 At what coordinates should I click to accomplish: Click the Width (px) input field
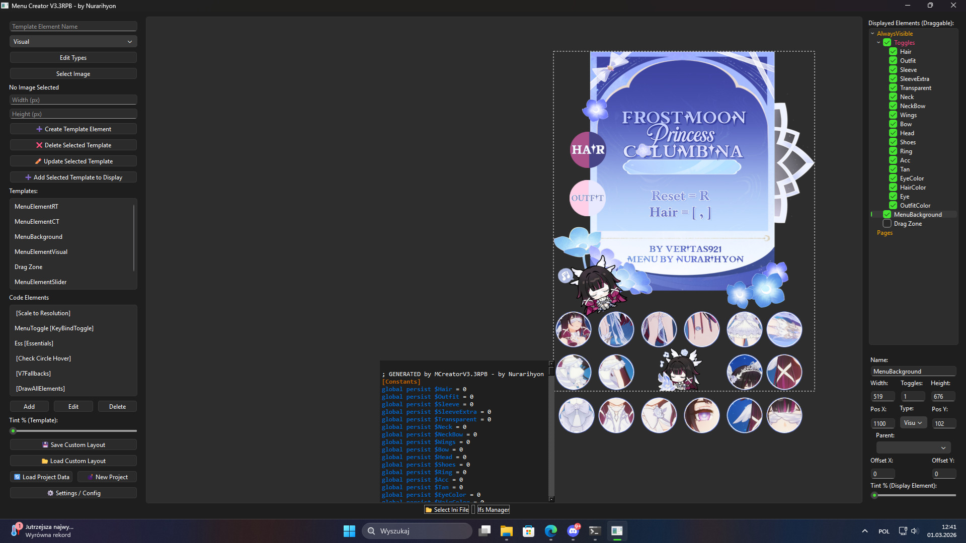pyautogui.click(x=73, y=100)
